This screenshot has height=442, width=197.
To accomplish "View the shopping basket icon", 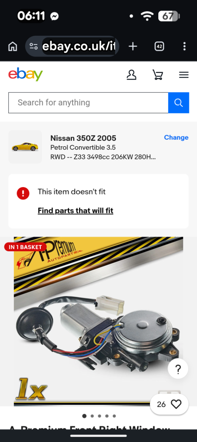I will click(158, 75).
